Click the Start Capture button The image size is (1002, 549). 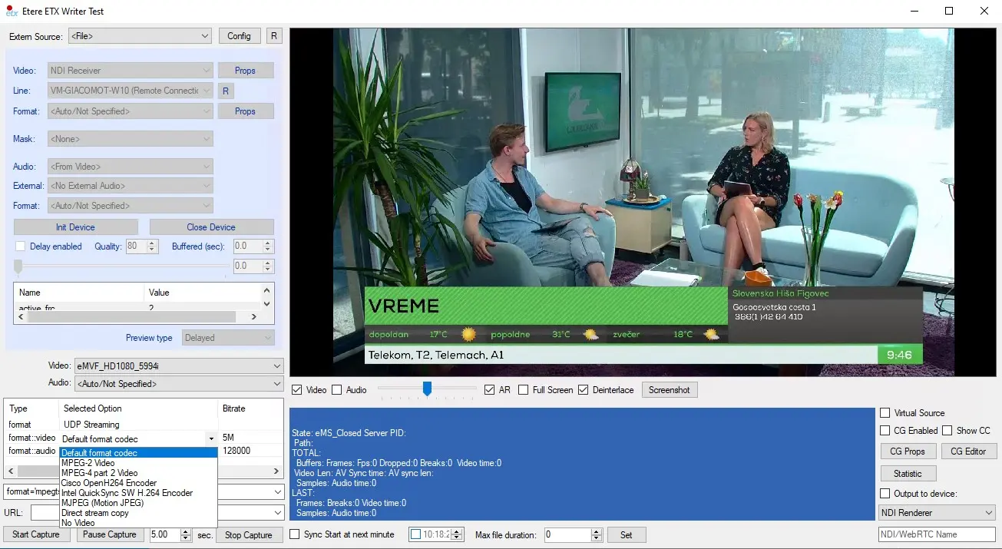point(35,534)
